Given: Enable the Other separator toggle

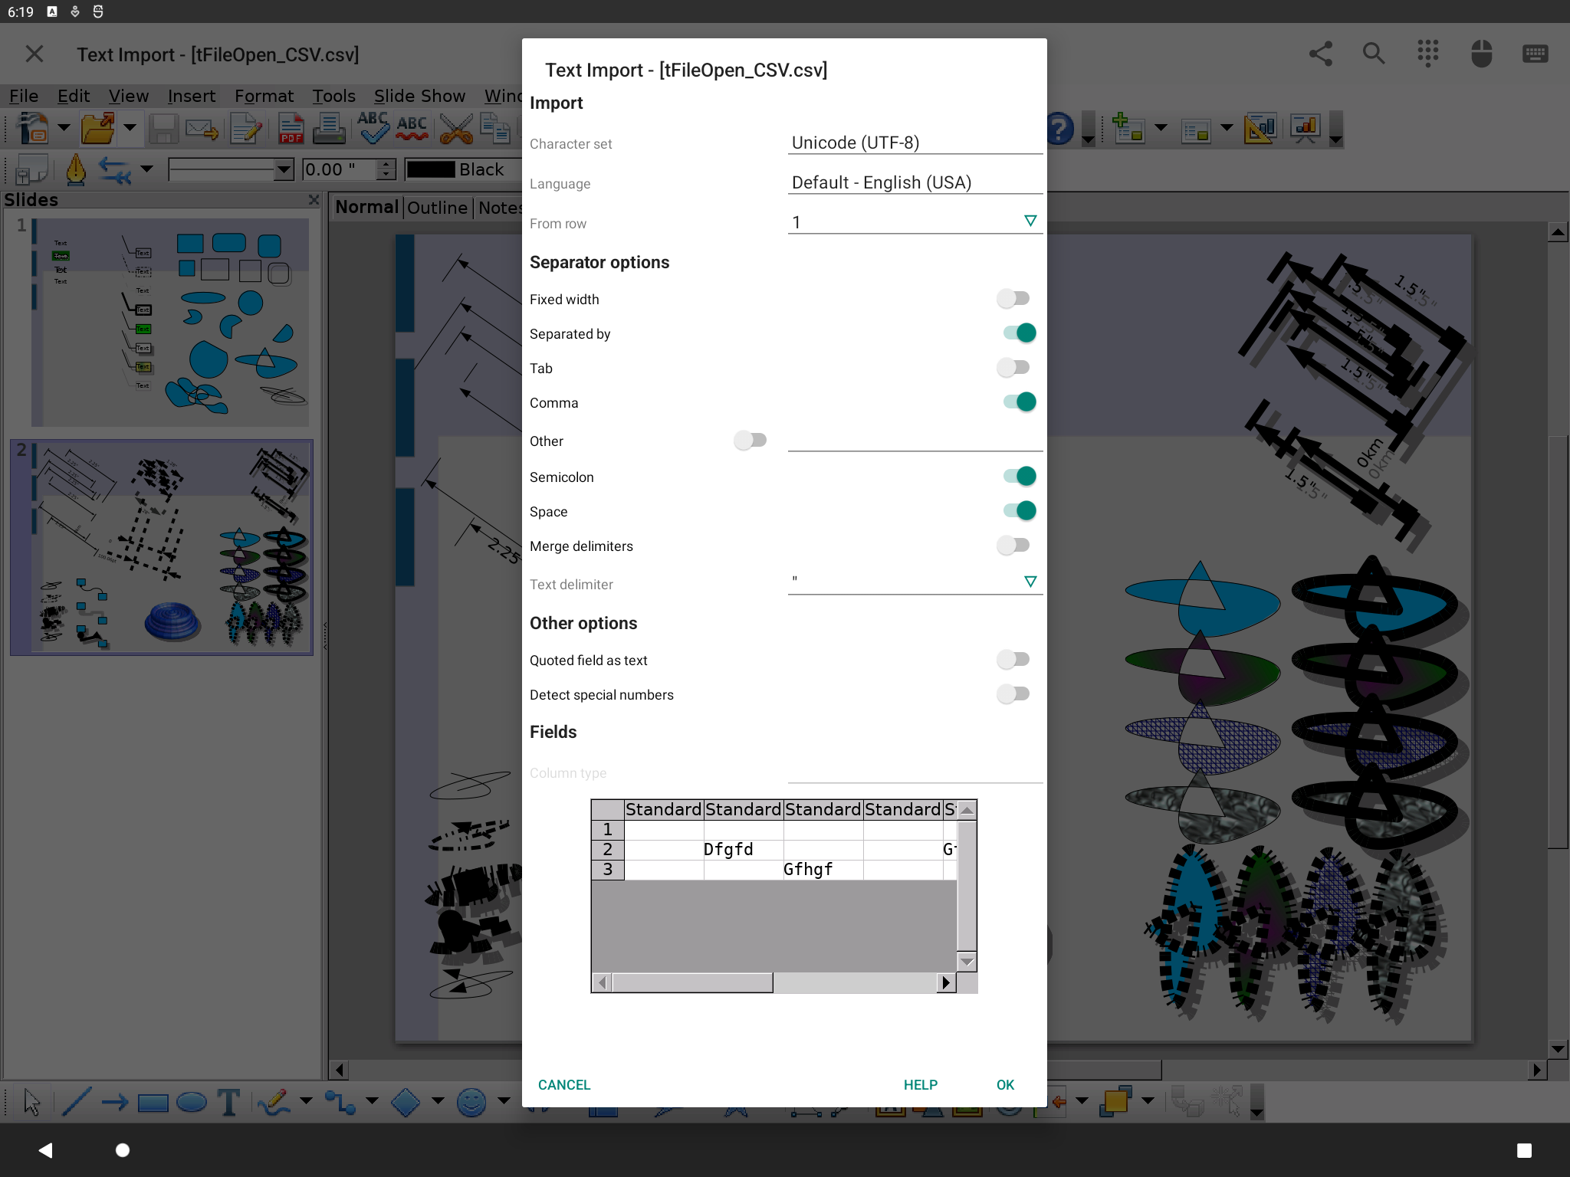Looking at the screenshot, I should coord(750,441).
